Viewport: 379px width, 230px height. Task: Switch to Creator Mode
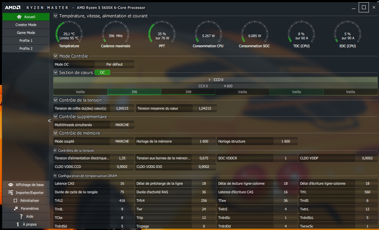(x=26, y=25)
